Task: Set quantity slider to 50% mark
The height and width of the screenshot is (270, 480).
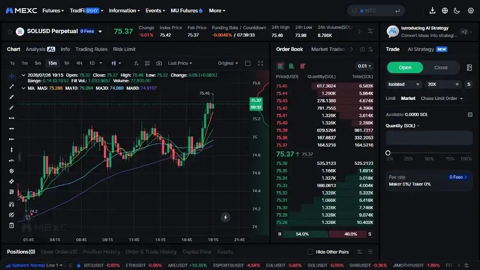Action: 429,153
